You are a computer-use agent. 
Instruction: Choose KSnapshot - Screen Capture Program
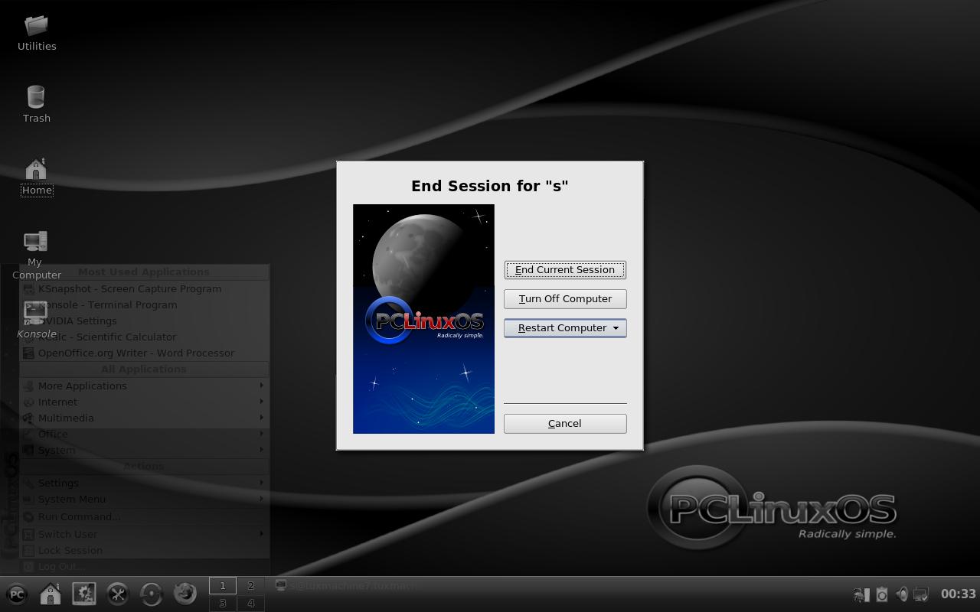tap(144, 288)
